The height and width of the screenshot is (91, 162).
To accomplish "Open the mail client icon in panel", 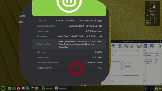I will pos(23,88).
